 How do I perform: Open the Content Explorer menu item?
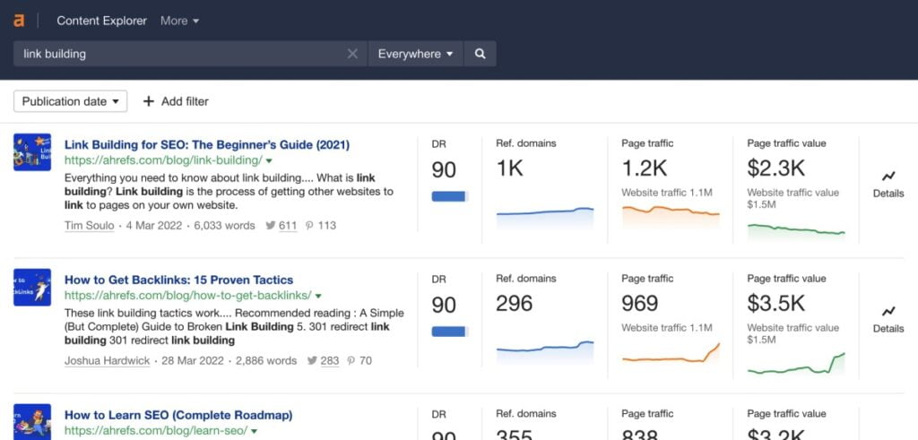(102, 21)
